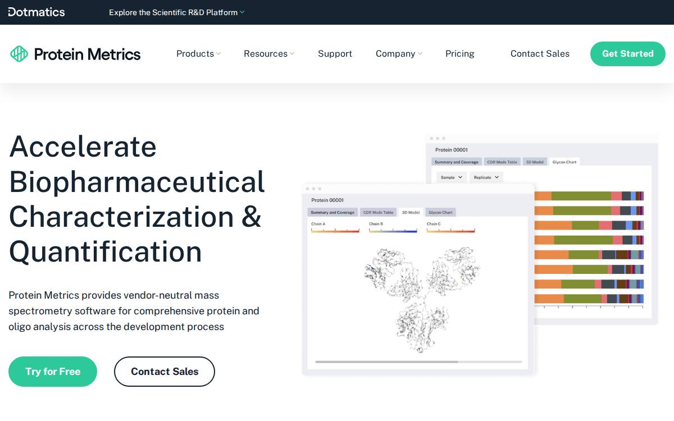Click the Protein Metrics hexagon logo icon
This screenshot has height=421, width=674.
[x=19, y=54]
